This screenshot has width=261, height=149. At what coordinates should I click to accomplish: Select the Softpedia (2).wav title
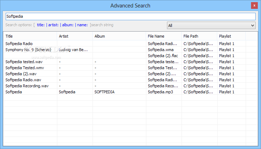coord(21,74)
